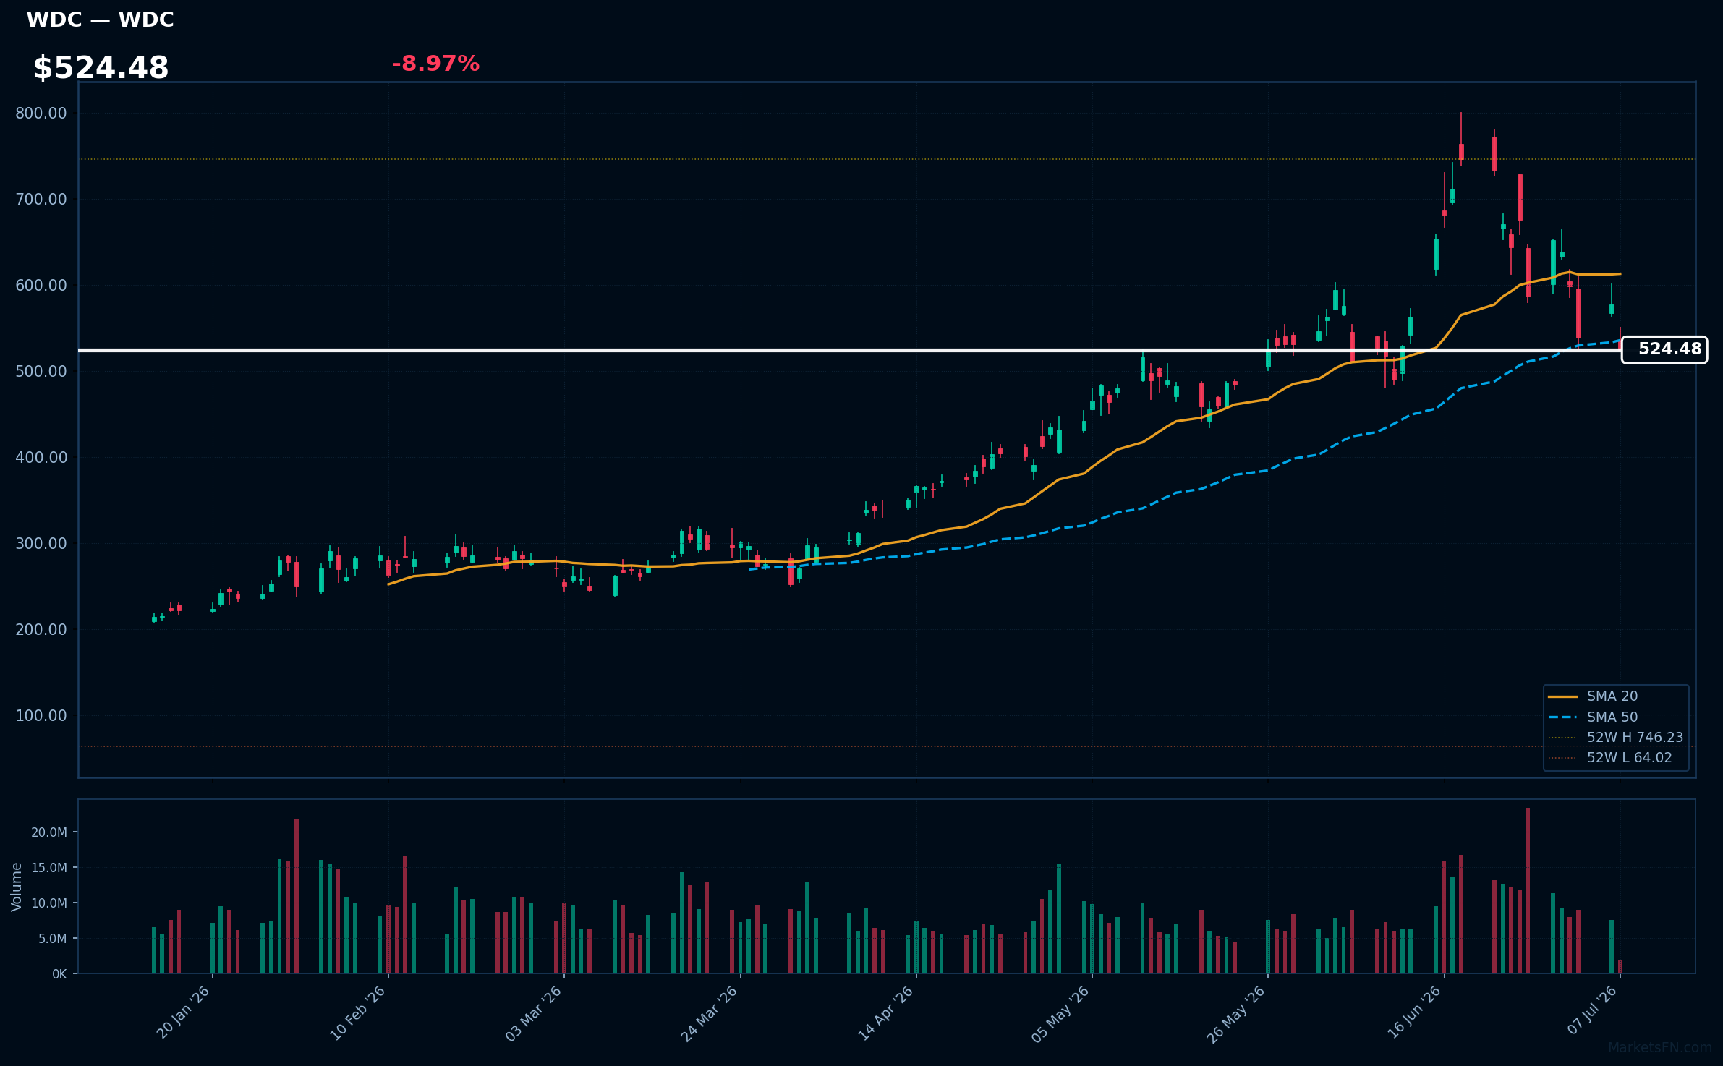1723x1066 pixels.
Task: Select the SMA 50 legend entry
Action: click(x=1593, y=717)
